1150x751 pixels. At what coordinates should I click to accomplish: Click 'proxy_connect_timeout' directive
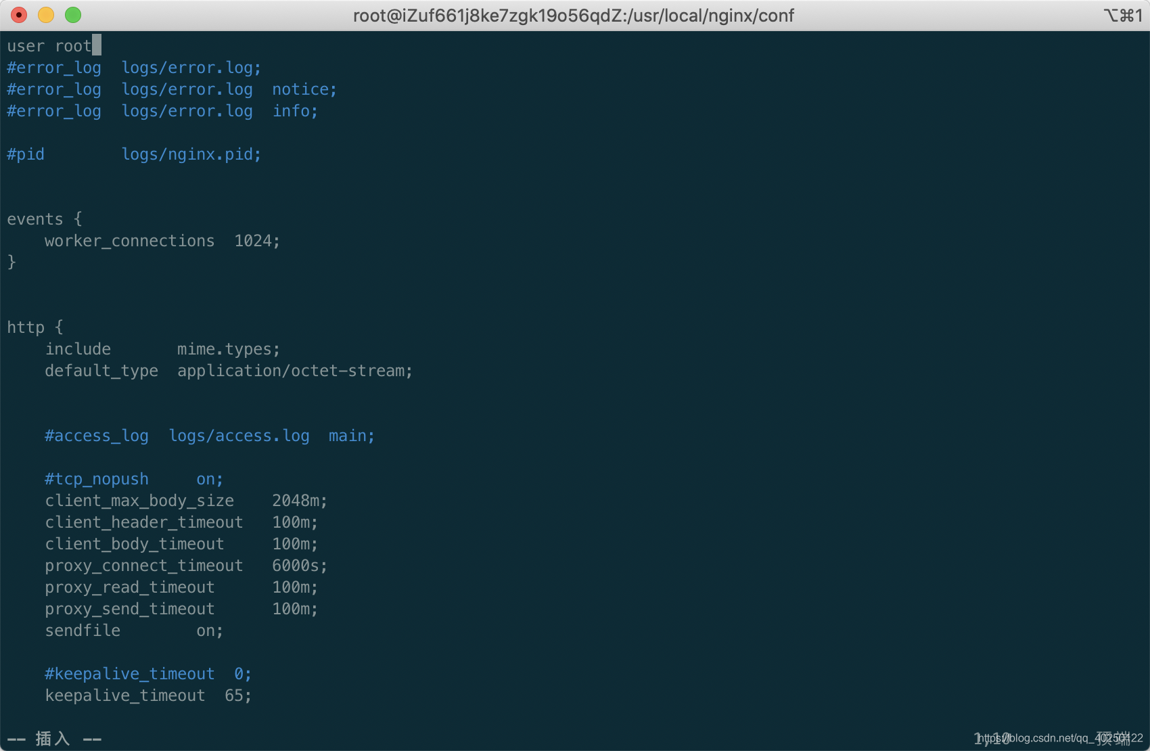[x=144, y=566]
